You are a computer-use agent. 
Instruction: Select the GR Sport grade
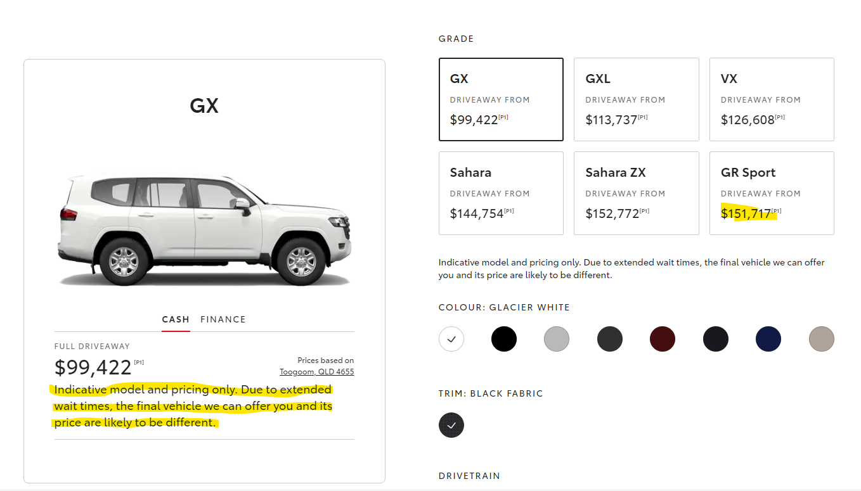pyautogui.click(x=772, y=193)
